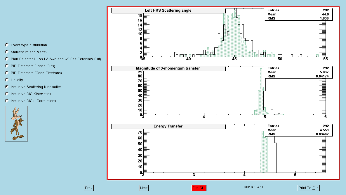This screenshot has width=346, height=195.
Task: Click RMS value 1.836
Action: (324, 18)
